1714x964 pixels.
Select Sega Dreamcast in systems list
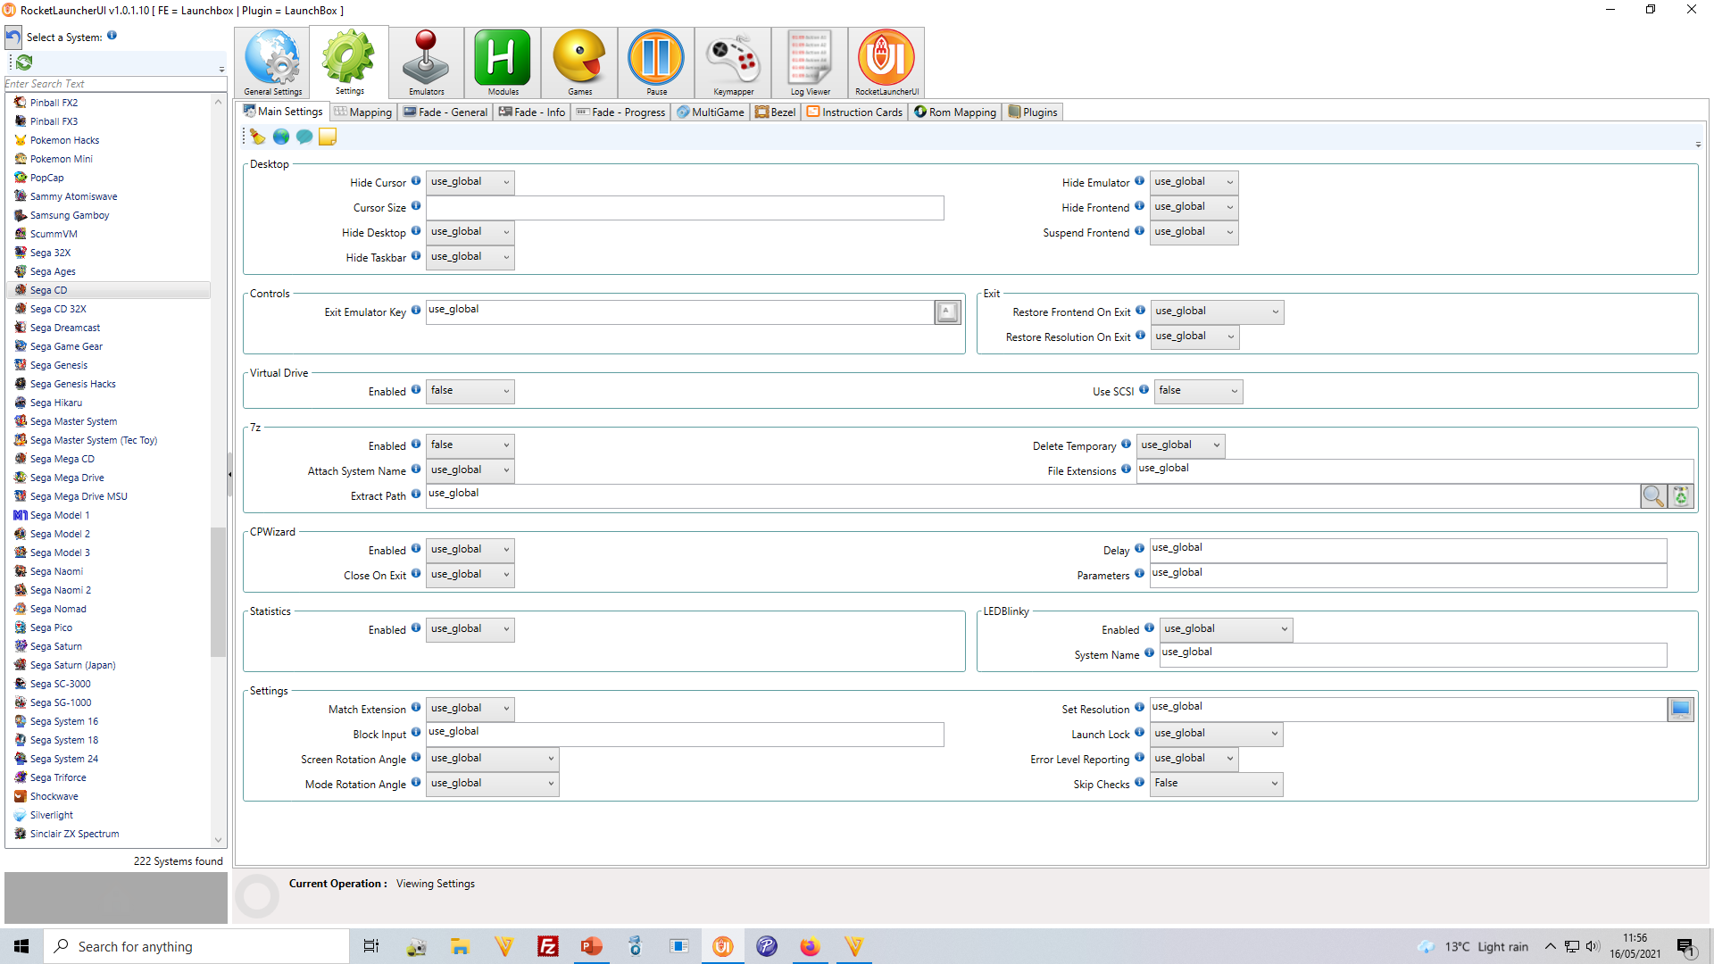click(65, 328)
